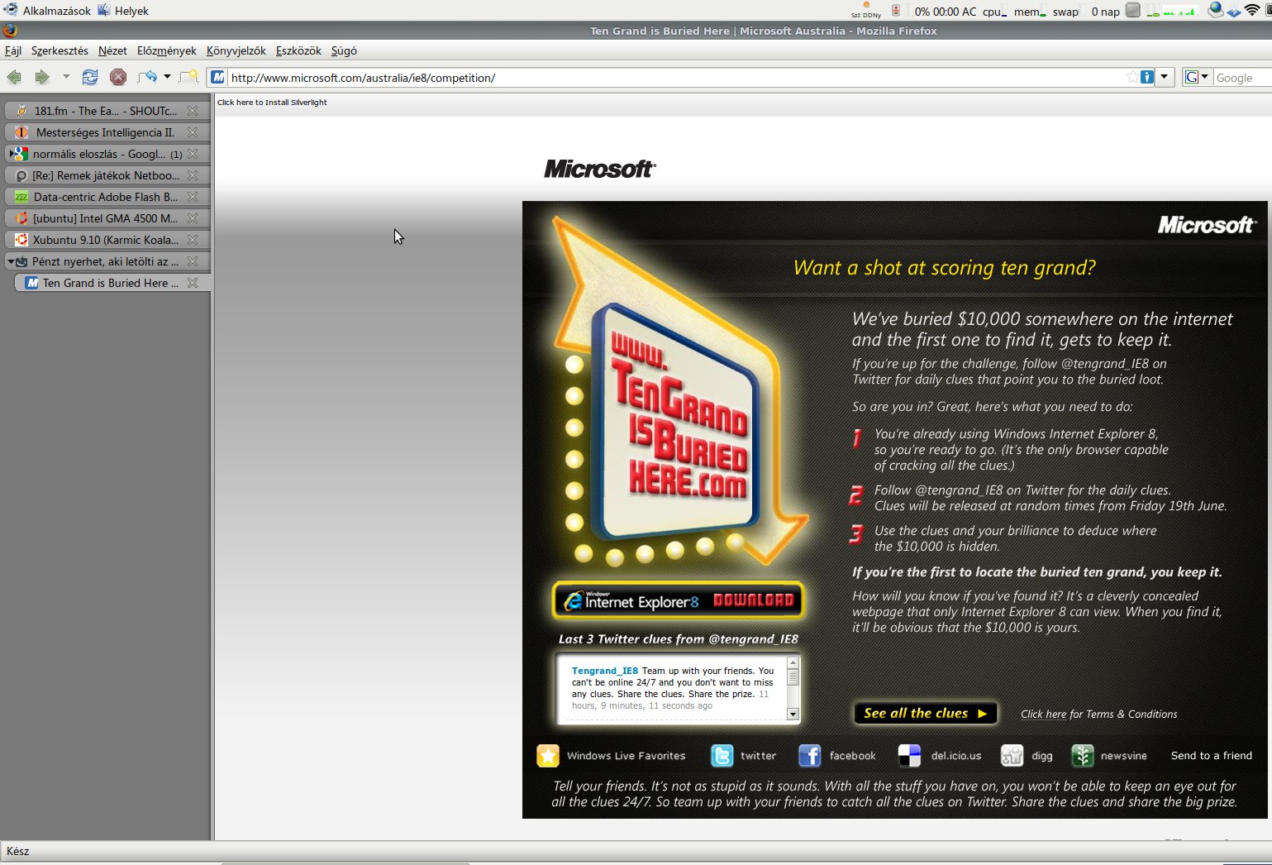Open the Nézet menu

tap(112, 50)
